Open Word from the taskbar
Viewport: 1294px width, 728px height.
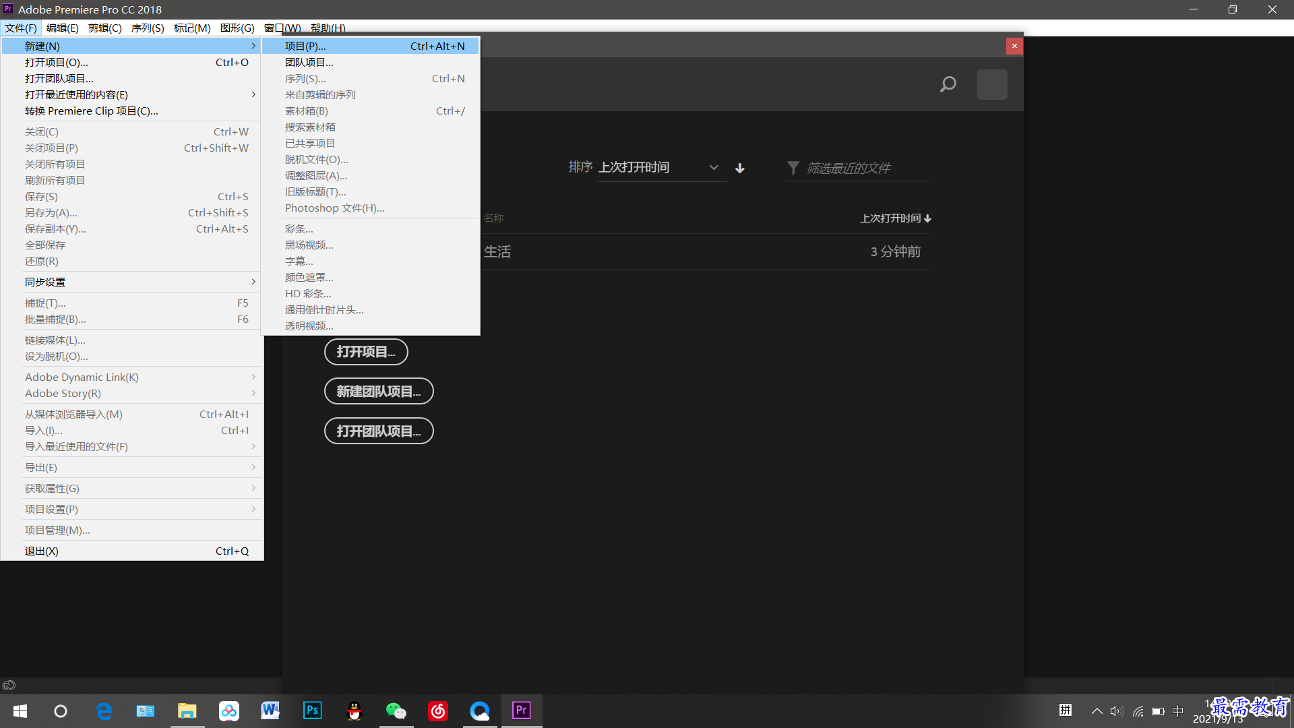pyautogui.click(x=270, y=710)
